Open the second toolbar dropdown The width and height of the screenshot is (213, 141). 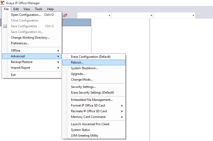tap(151, 15)
